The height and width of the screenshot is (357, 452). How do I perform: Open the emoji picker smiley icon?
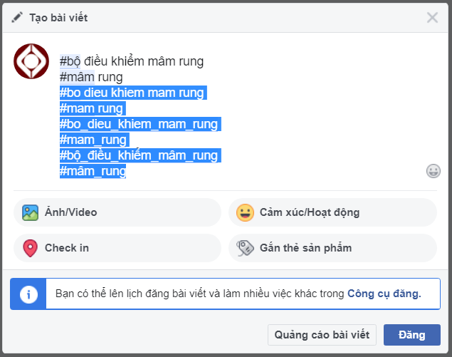tap(433, 171)
